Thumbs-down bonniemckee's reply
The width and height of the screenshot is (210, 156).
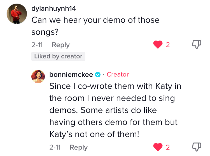(x=197, y=147)
